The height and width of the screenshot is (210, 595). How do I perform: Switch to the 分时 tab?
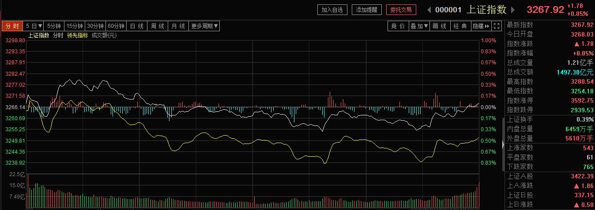[12, 26]
